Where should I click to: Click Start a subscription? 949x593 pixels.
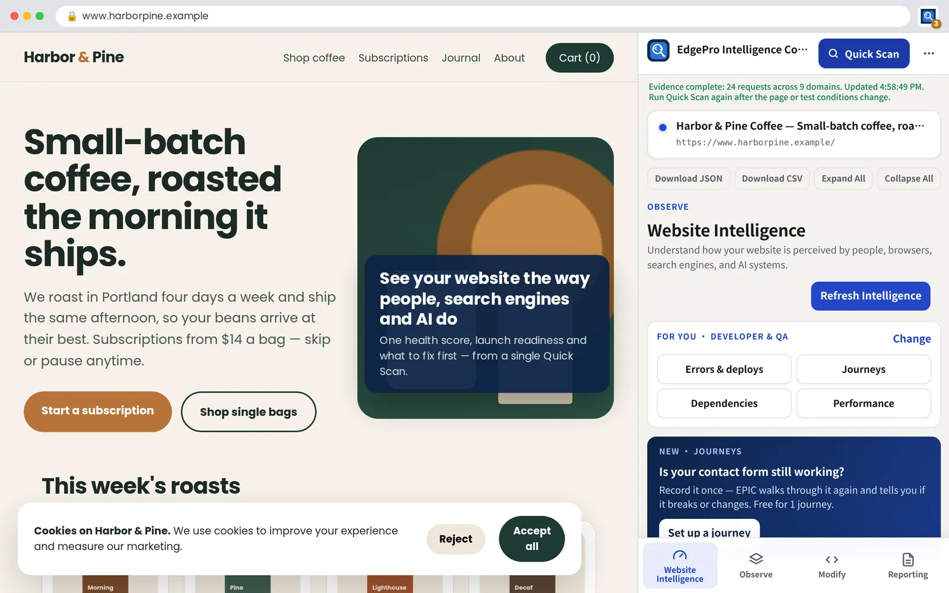[98, 411]
